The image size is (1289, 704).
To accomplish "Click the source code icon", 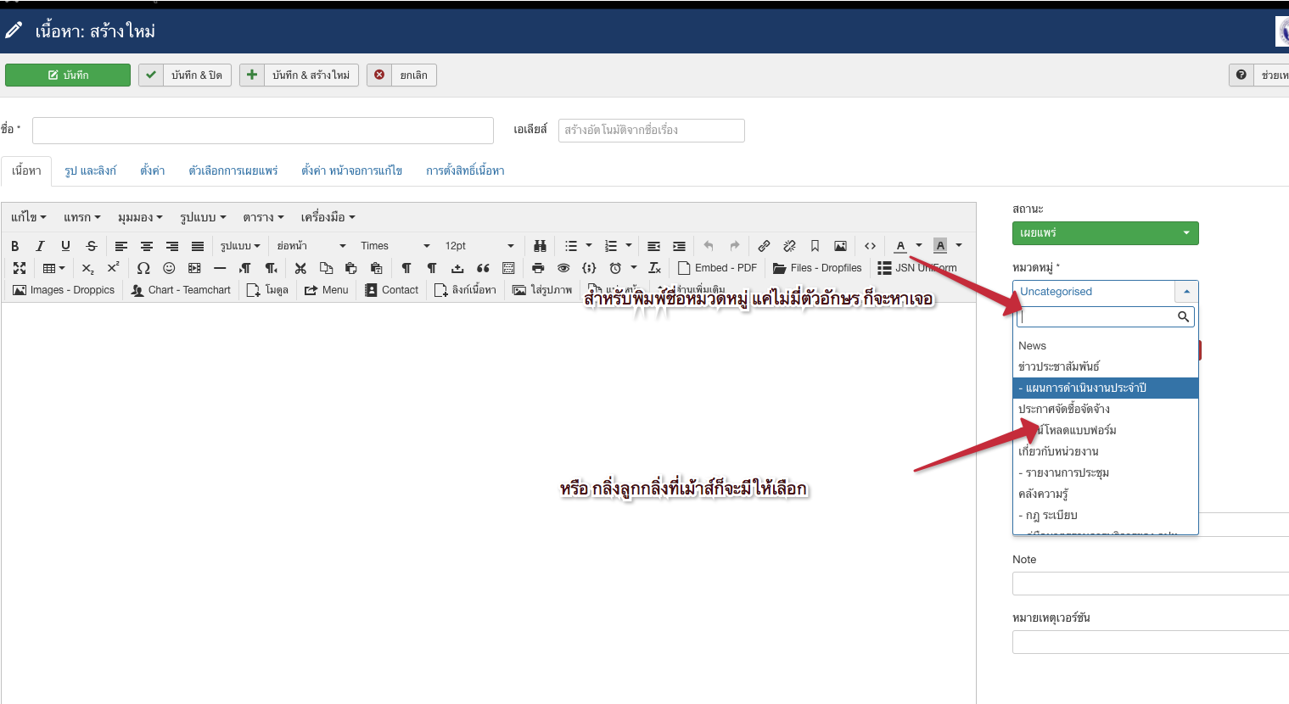I will (x=870, y=246).
